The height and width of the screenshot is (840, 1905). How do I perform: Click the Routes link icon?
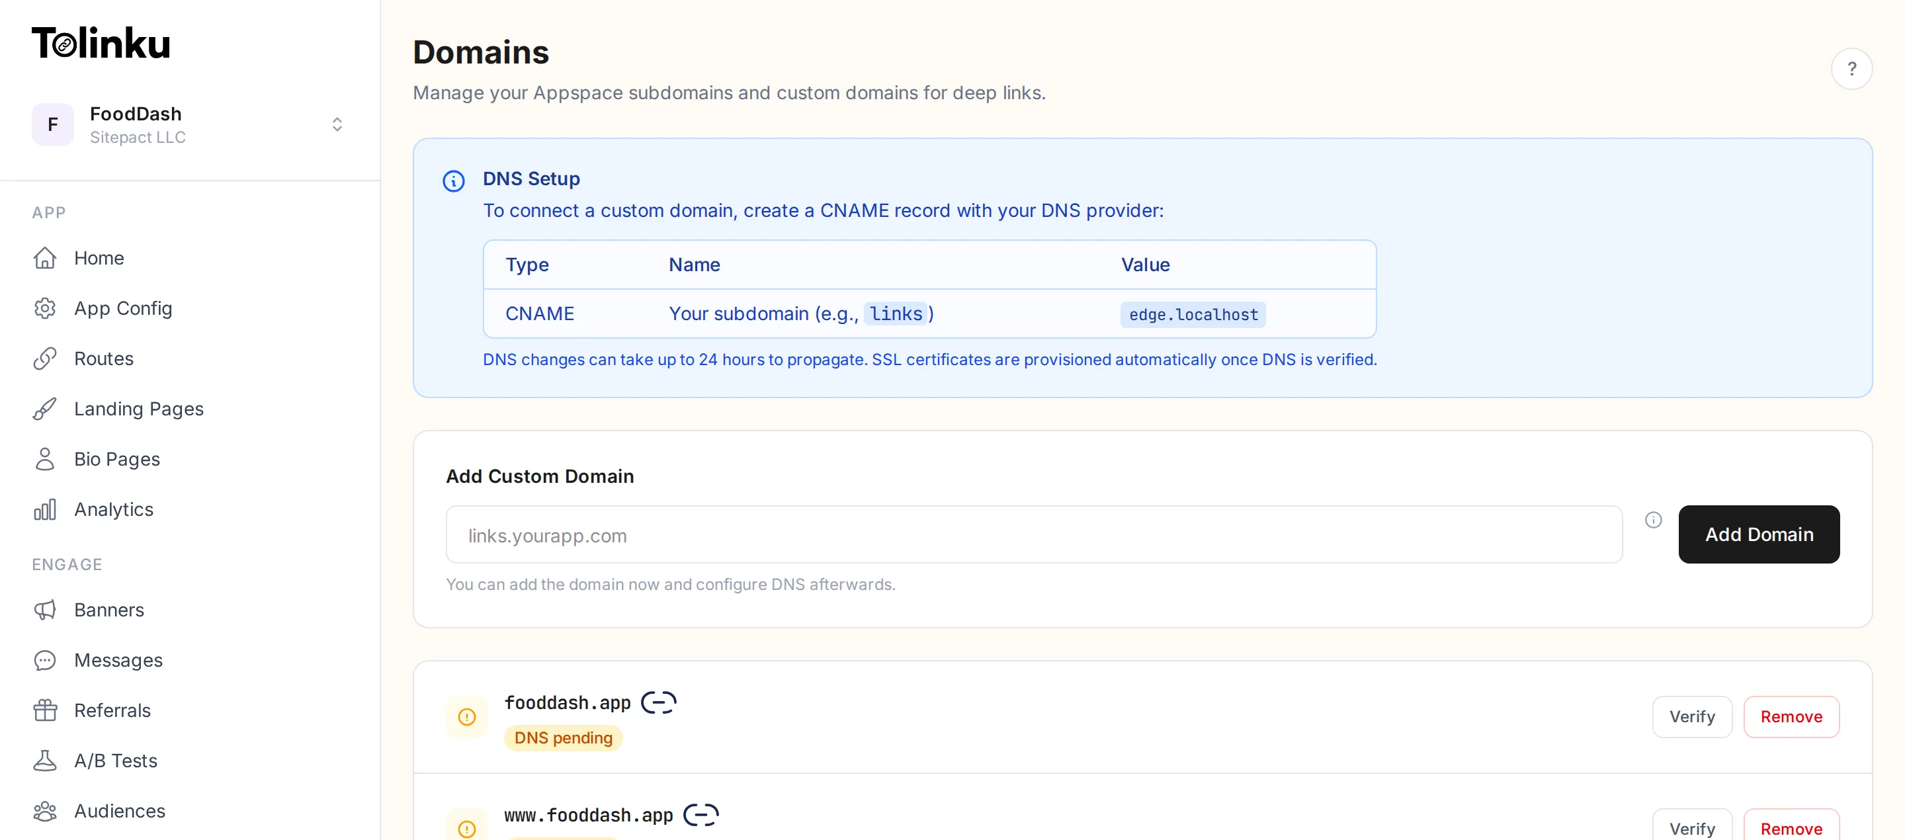point(45,358)
